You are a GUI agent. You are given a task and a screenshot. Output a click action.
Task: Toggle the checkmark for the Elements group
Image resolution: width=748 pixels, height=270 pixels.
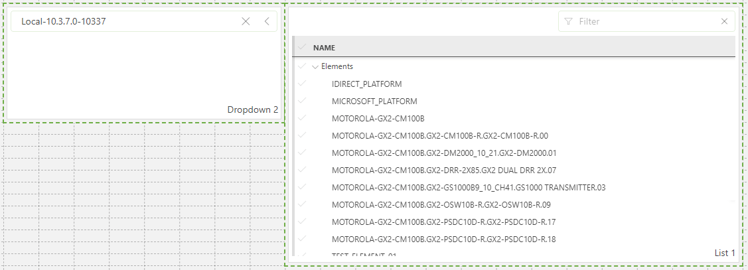301,66
